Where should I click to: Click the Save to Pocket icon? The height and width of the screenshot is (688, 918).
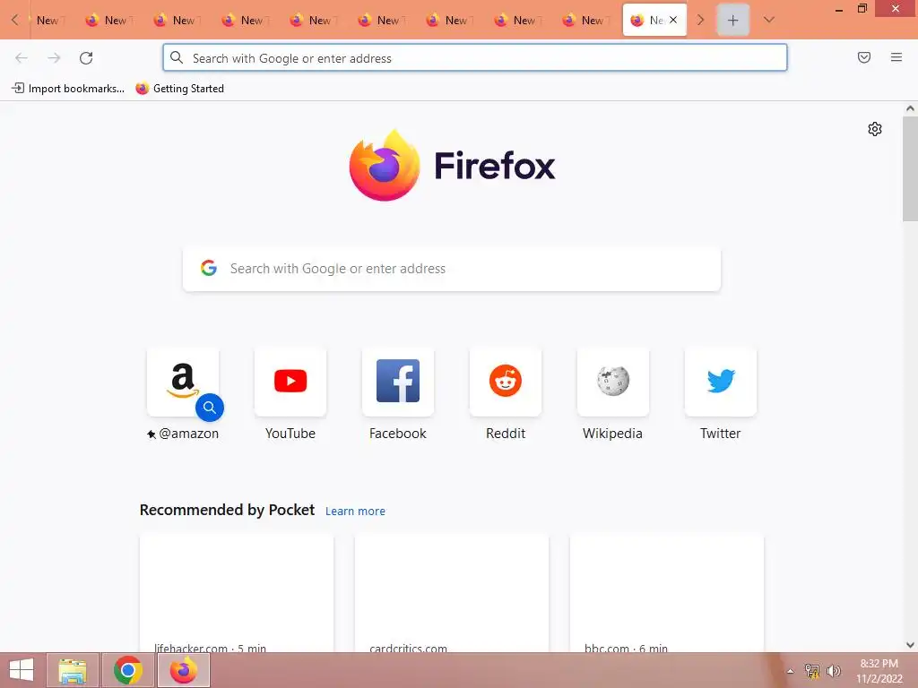pyautogui.click(x=864, y=57)
